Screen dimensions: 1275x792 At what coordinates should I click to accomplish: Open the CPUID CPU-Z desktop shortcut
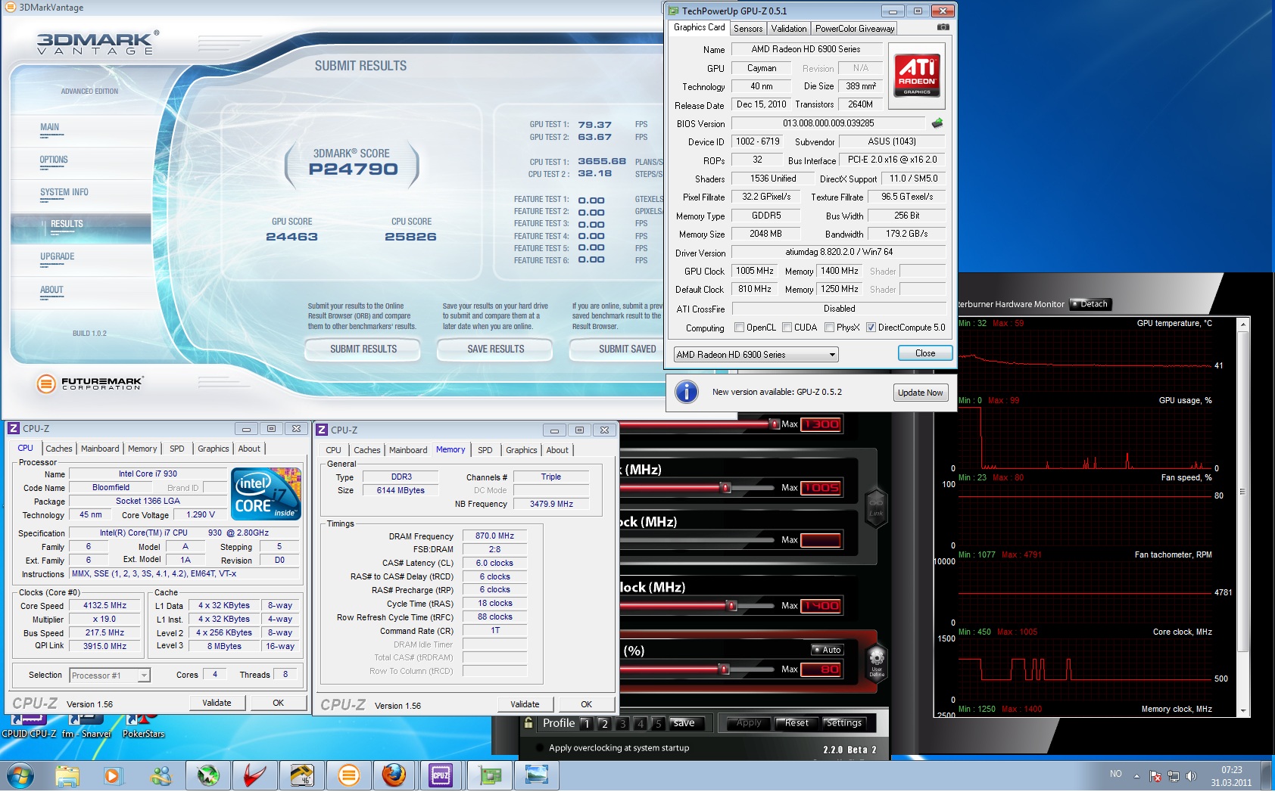29,726
